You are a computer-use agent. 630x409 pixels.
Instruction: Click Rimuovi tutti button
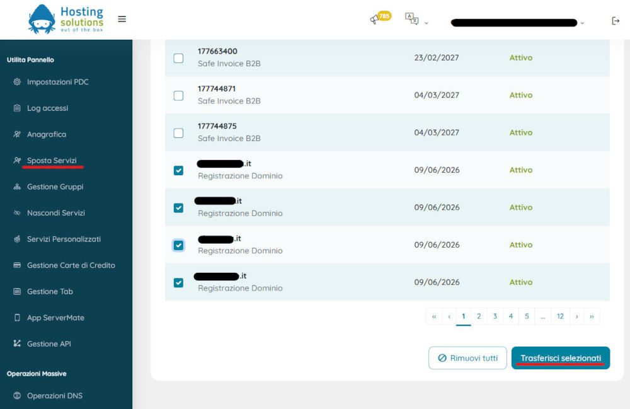pyautogui.click(x=467, y=357)
